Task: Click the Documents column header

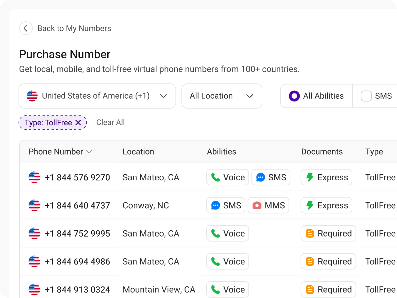Action: pyautogui.click(x=322, y=151)
